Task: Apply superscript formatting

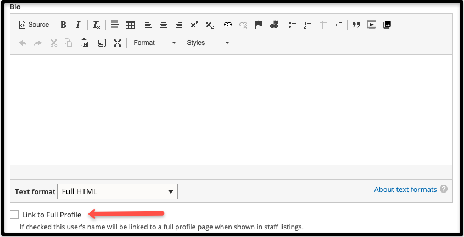Action: pyautogui.click(x=194, y=25)
